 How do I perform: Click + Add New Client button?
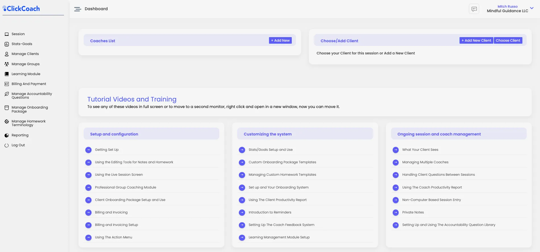pos(476,41)
